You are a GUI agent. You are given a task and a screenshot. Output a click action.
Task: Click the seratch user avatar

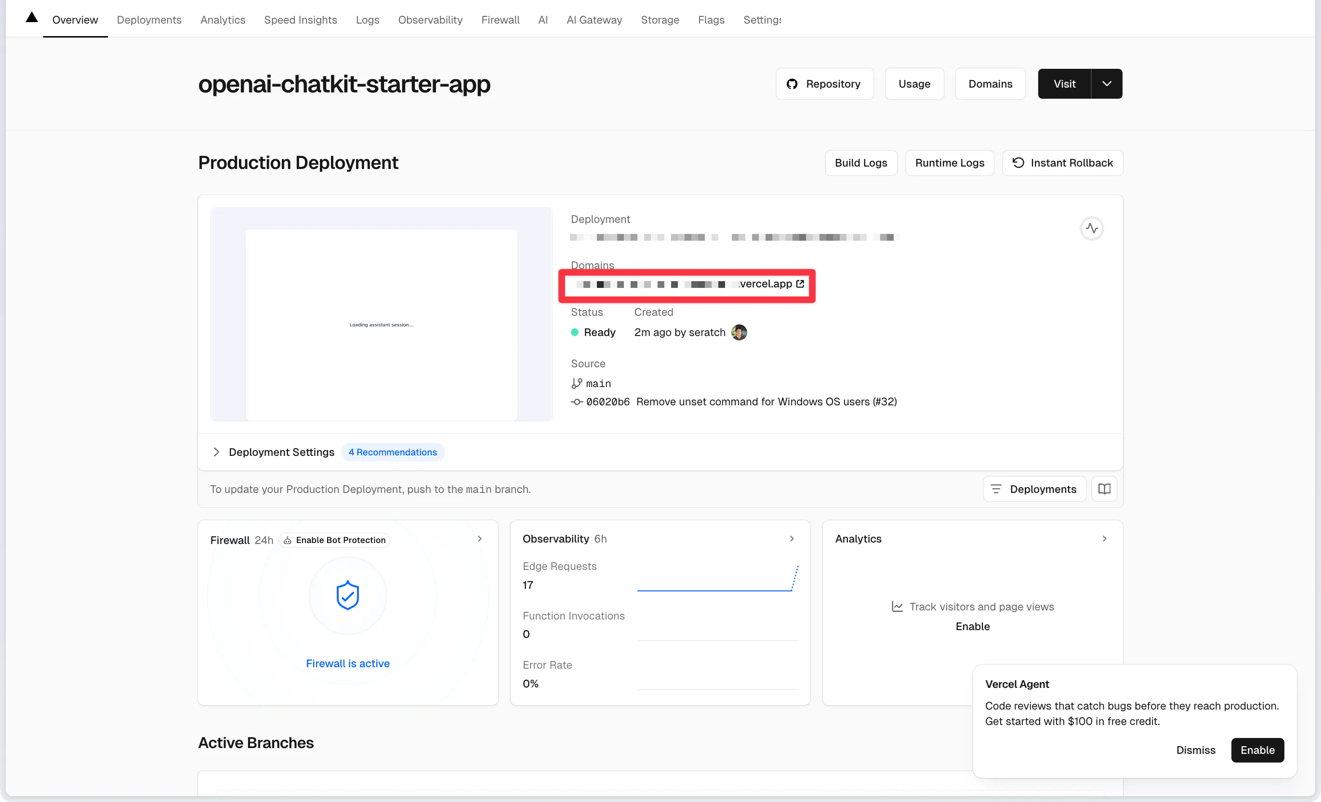pyautogui.click(x=739, y=333)
